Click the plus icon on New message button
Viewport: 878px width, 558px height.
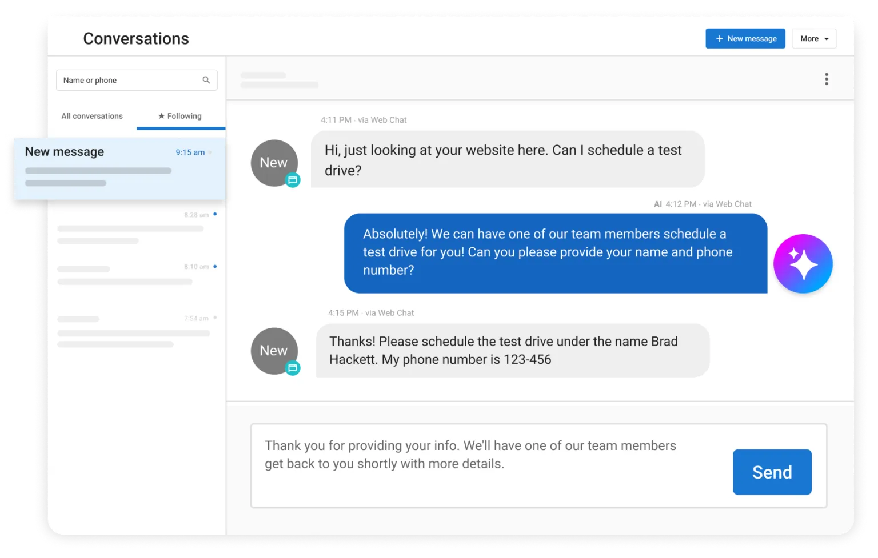click(719, 38)
